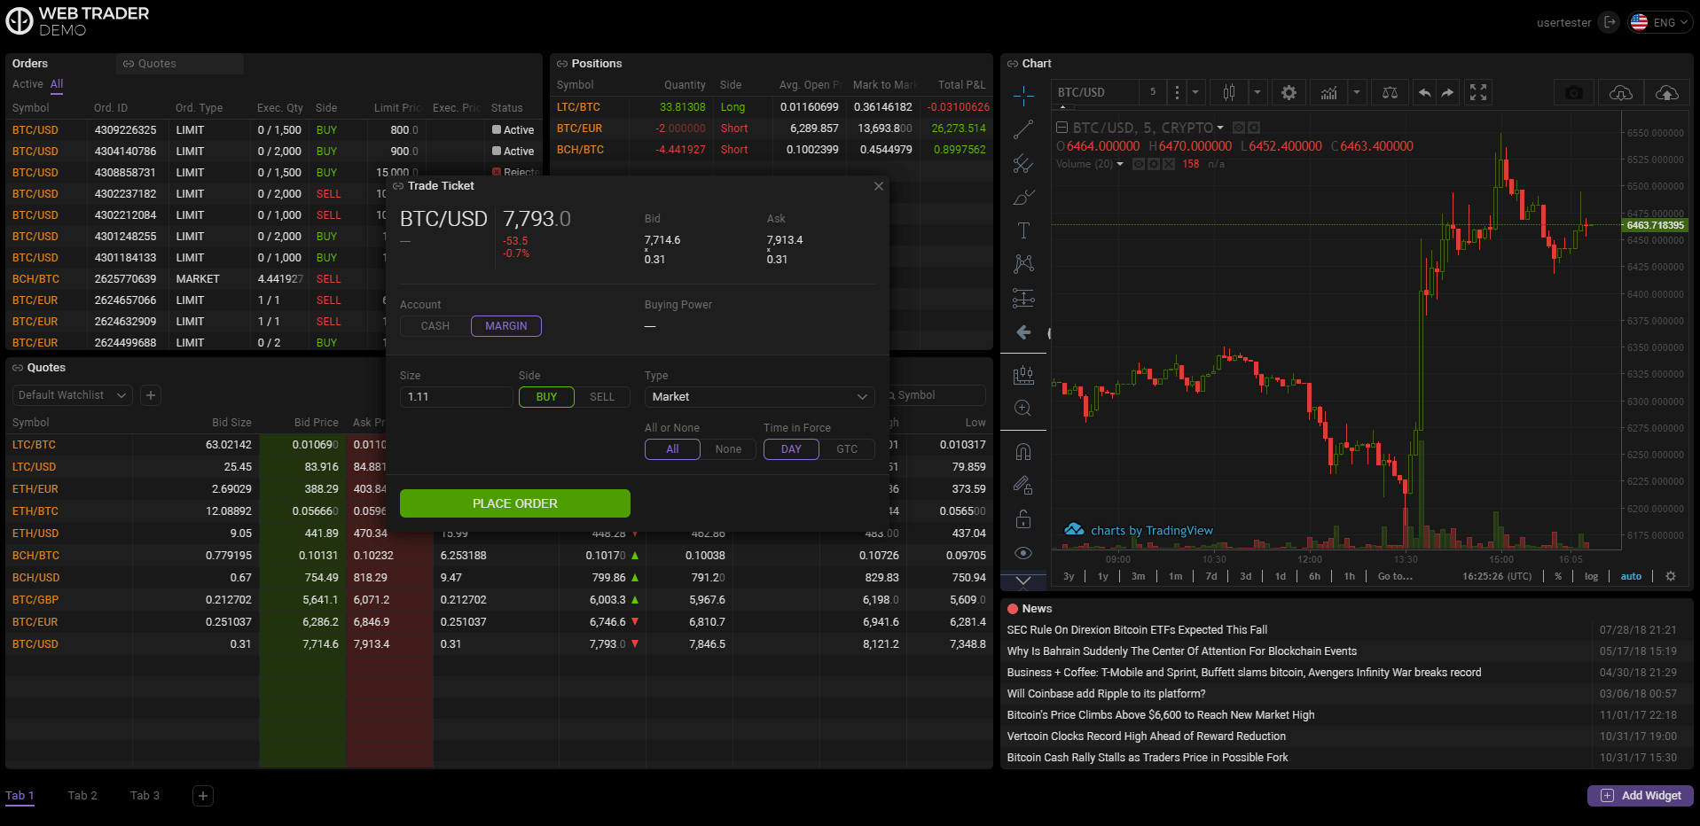Open indicator templates dropdown arrow
This screenshot has width=1700, height=826.
click(1357, 92)
